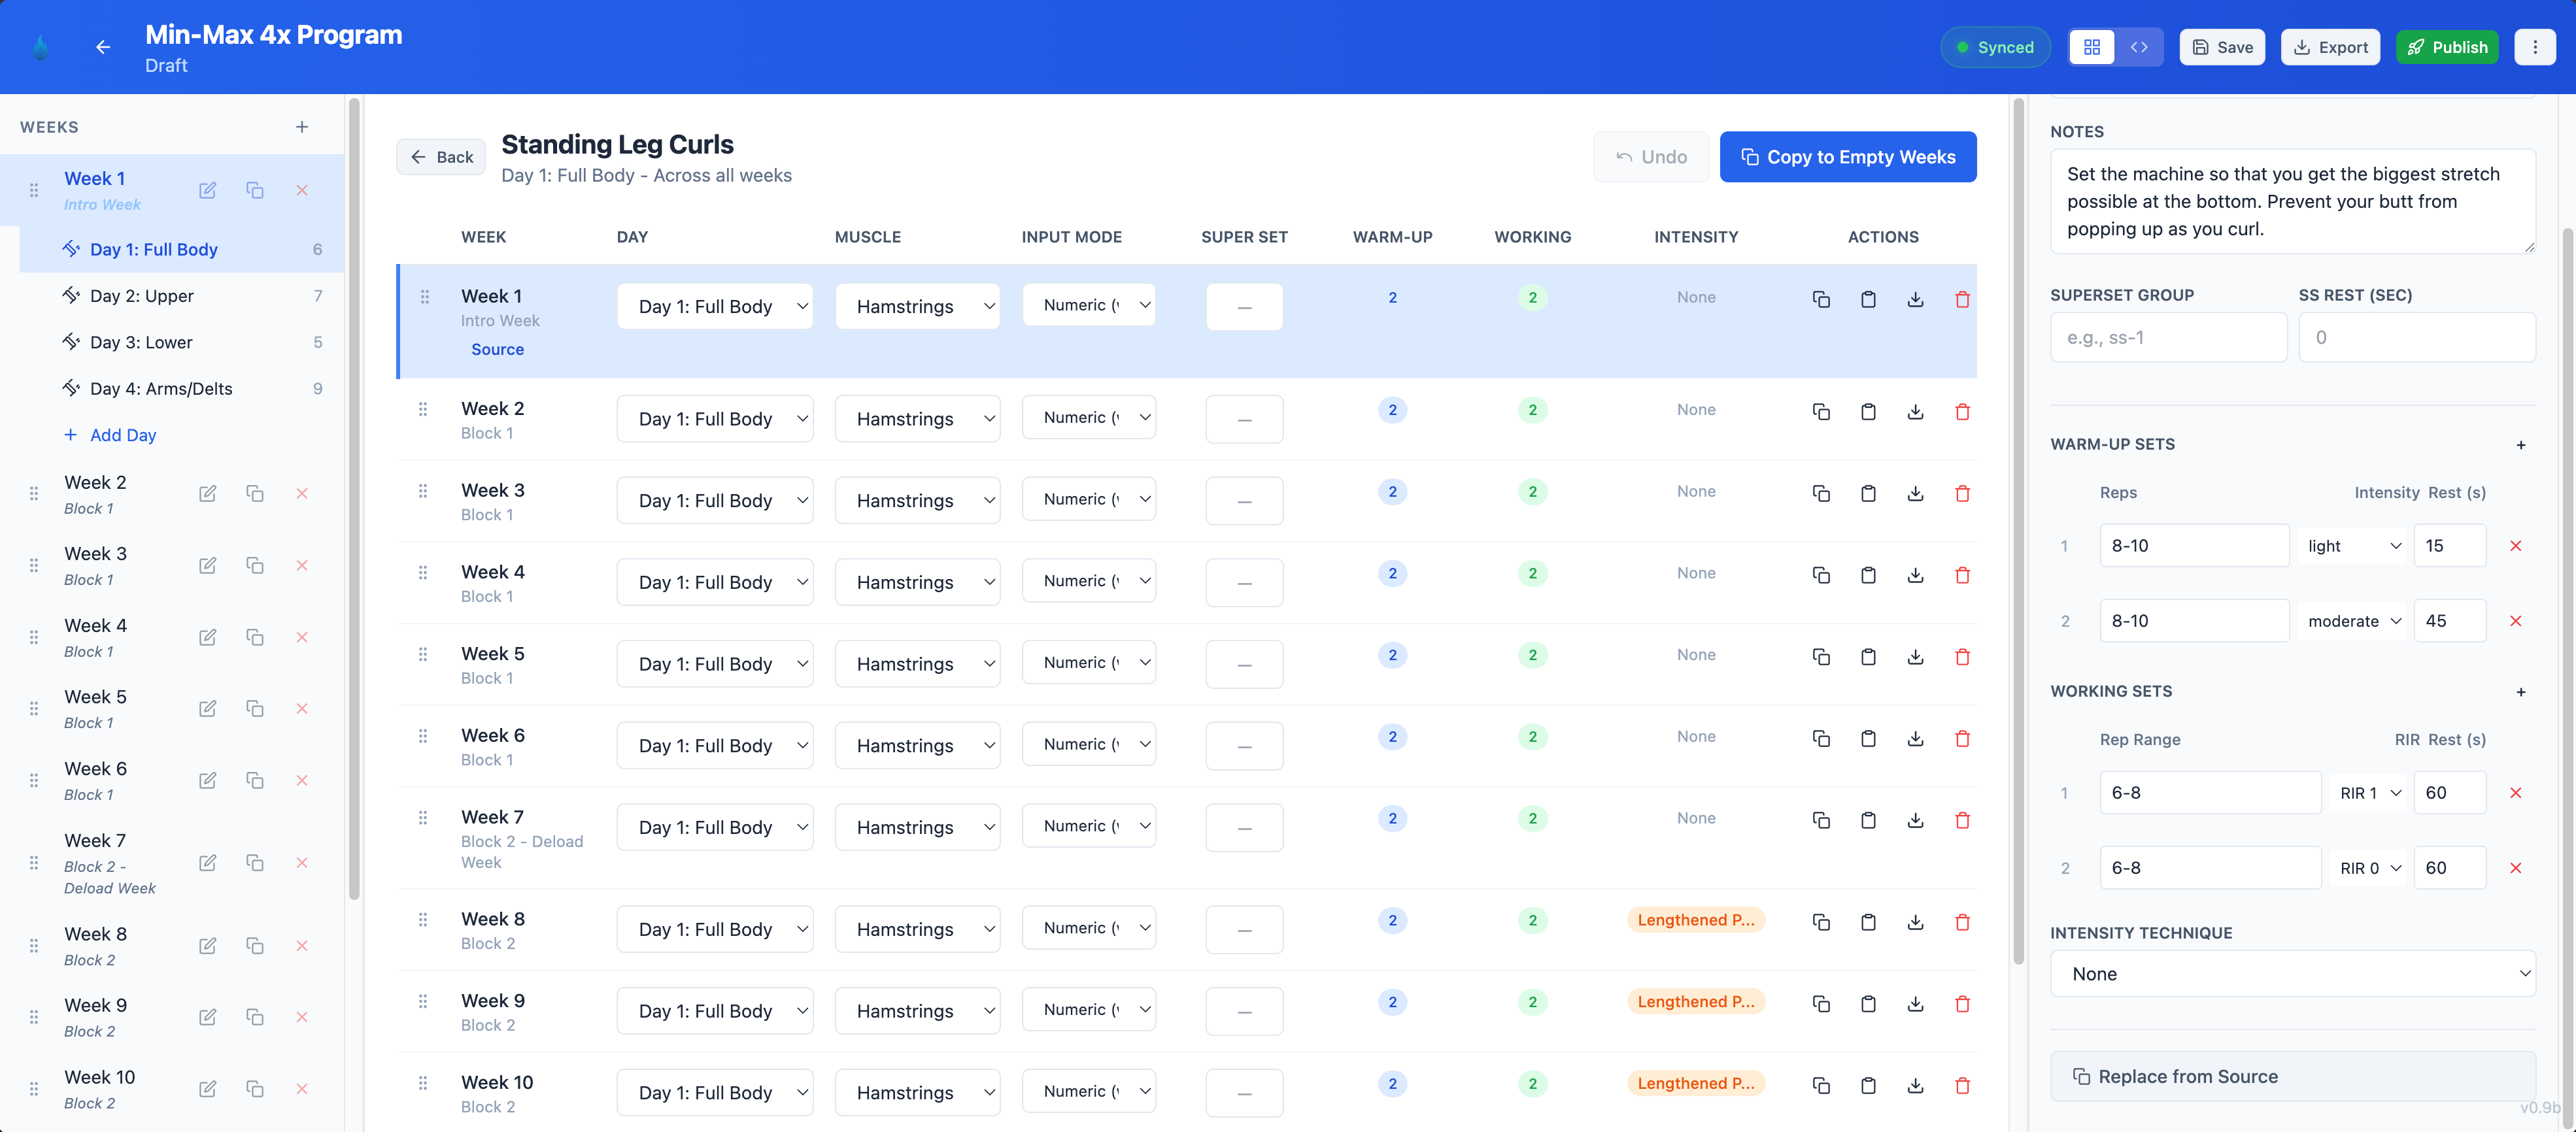Screen dimensions: 2576x1132
Task: Open the Intensity Technique dropdown
Action: pos(2292,974)
